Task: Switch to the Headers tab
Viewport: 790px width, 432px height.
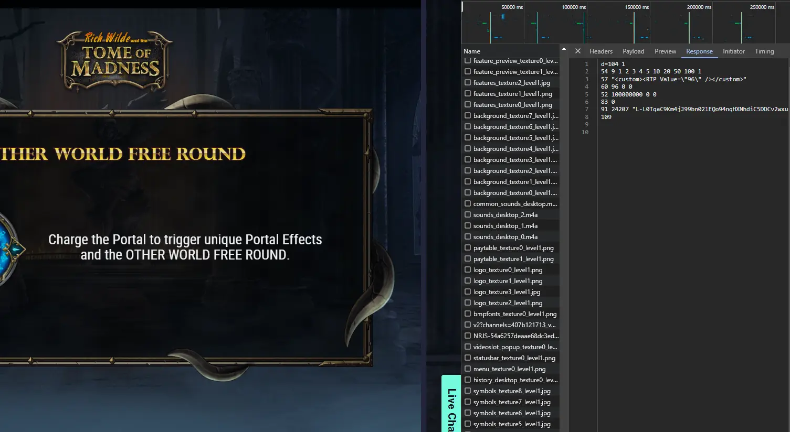Action: point(601,51)
